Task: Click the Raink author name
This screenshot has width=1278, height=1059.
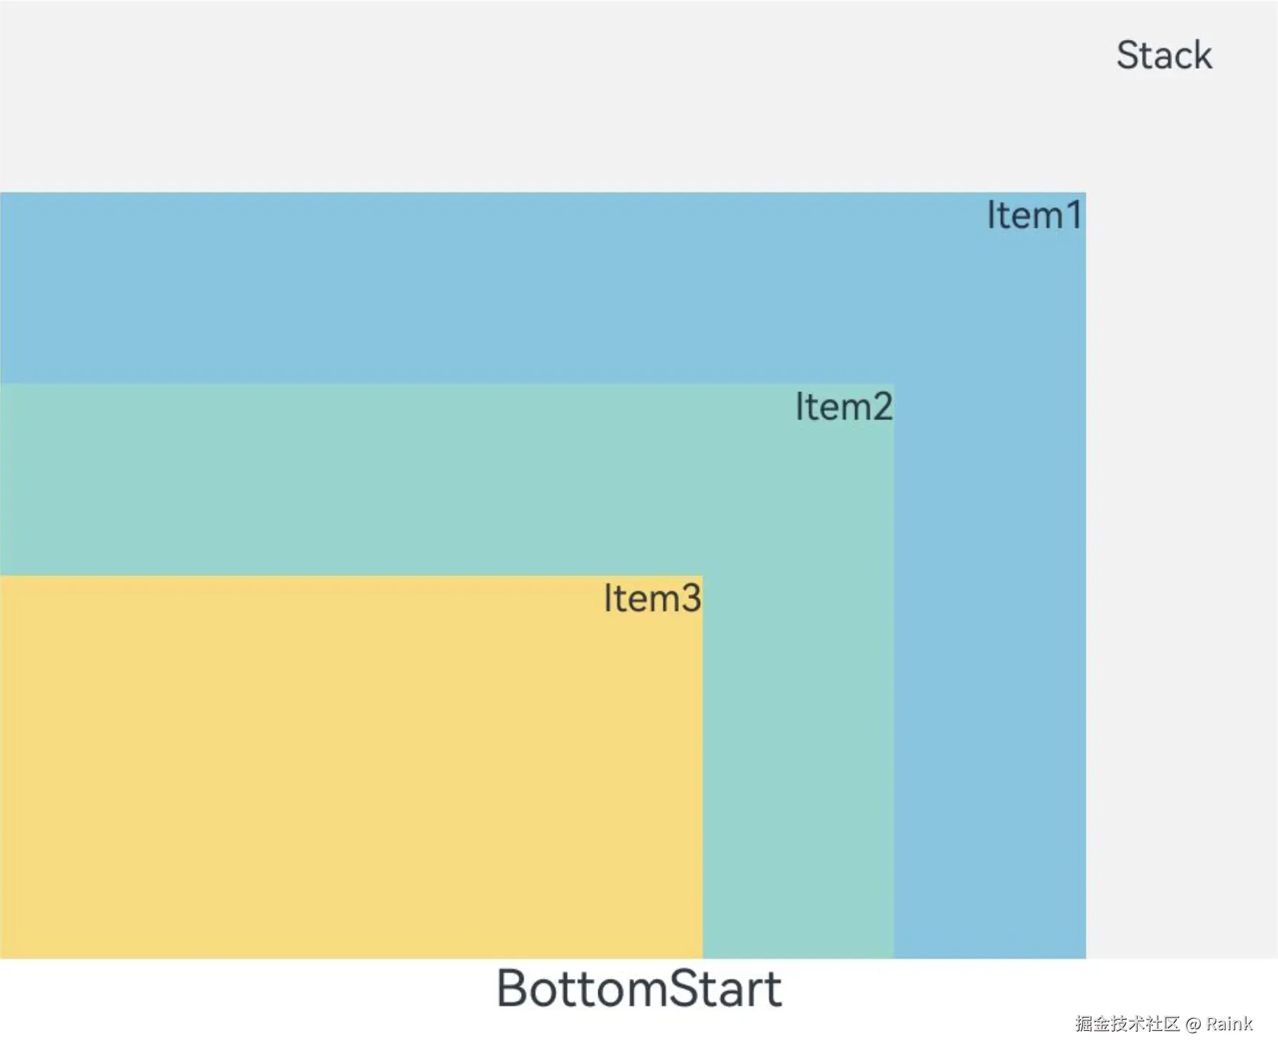Action: pyautogui.click(x=1229, y=1024)
